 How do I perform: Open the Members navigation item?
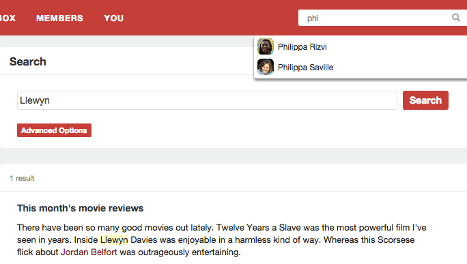click(59, 18)
